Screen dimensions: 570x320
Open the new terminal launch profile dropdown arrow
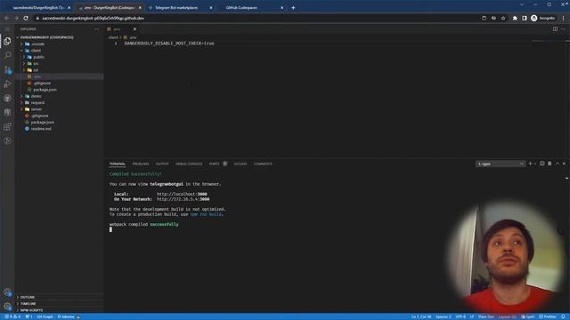(535, 164)
